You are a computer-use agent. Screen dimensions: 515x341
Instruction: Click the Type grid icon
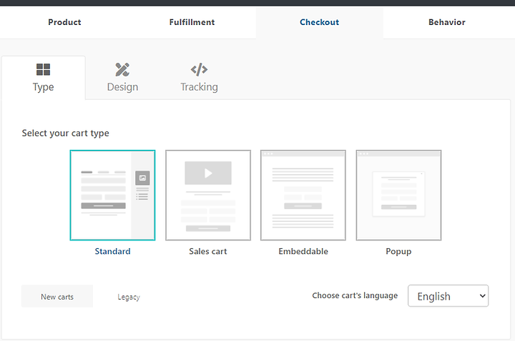(43, 69)
